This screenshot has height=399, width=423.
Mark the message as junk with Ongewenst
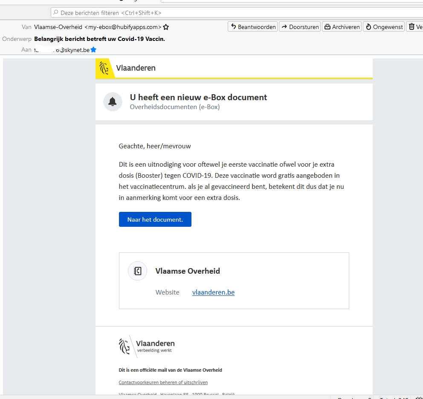383,27
